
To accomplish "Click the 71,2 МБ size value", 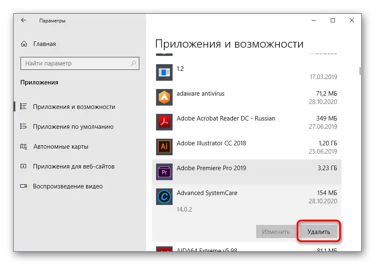I will (x=327, y=94).
